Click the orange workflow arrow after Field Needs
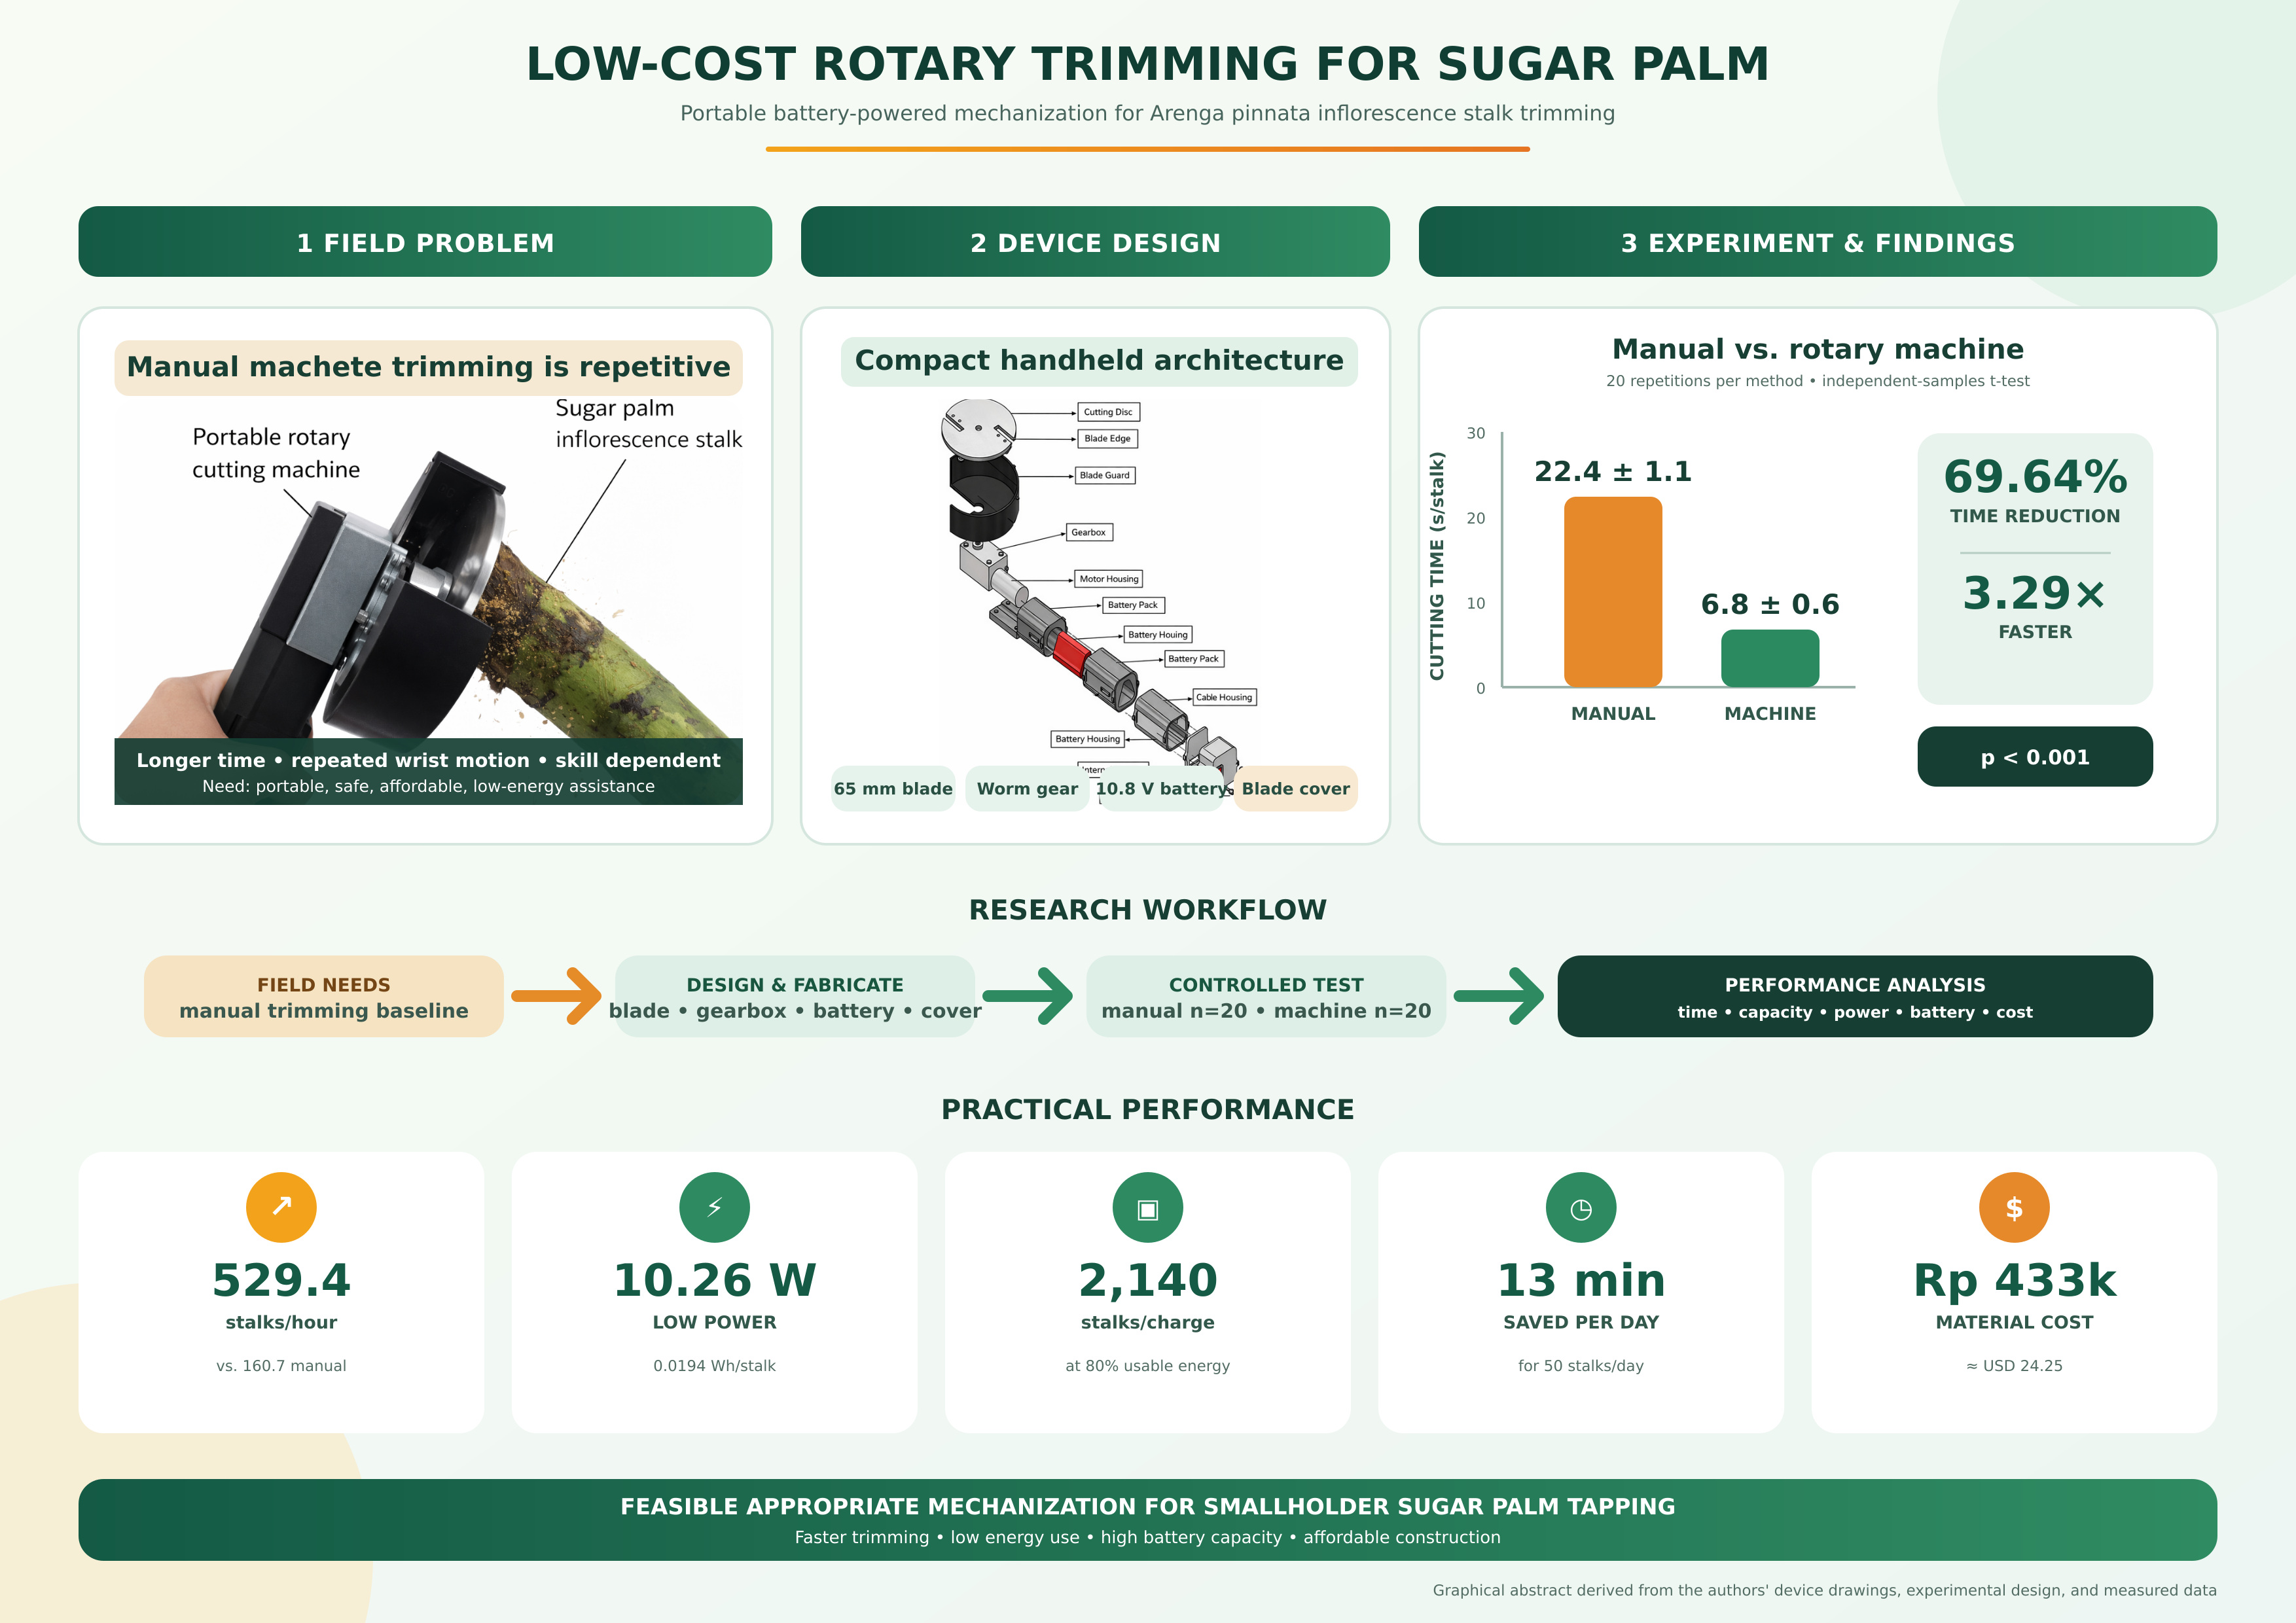Image resolution: width=2296 pixels, height=1623 pixels. [x=556, y=996]
